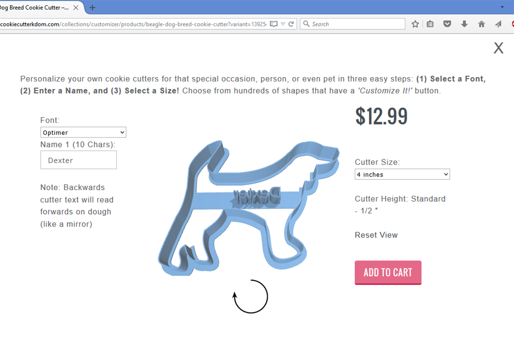Open the list all tabs arrow in the tab strip
Image resolution: width=514 pixels, height=343 pixels.
502,7
